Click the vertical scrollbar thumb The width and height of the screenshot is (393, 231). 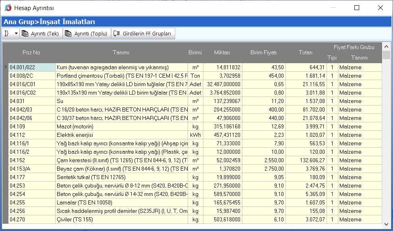(386, 55)
